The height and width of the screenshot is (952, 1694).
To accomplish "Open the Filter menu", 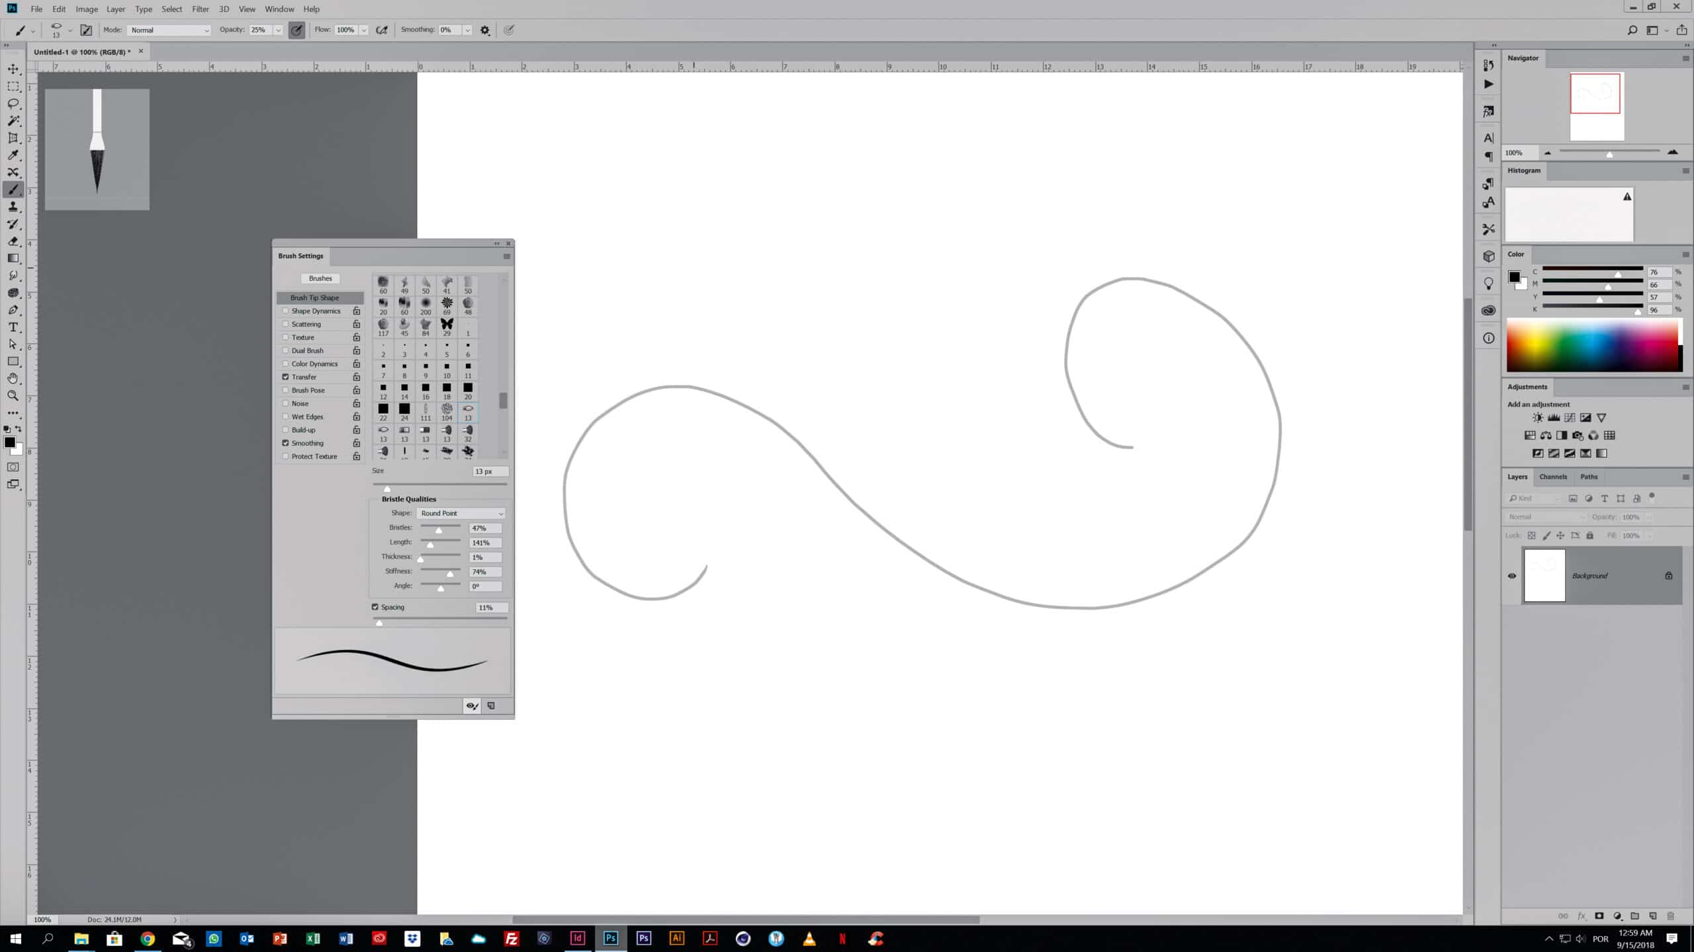I will pos(201,9).
